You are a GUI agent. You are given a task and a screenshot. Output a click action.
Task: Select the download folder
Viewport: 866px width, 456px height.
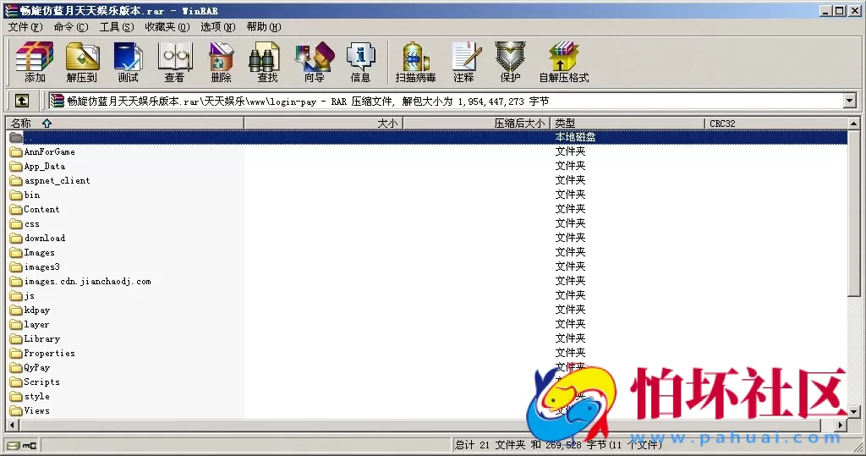37,238
